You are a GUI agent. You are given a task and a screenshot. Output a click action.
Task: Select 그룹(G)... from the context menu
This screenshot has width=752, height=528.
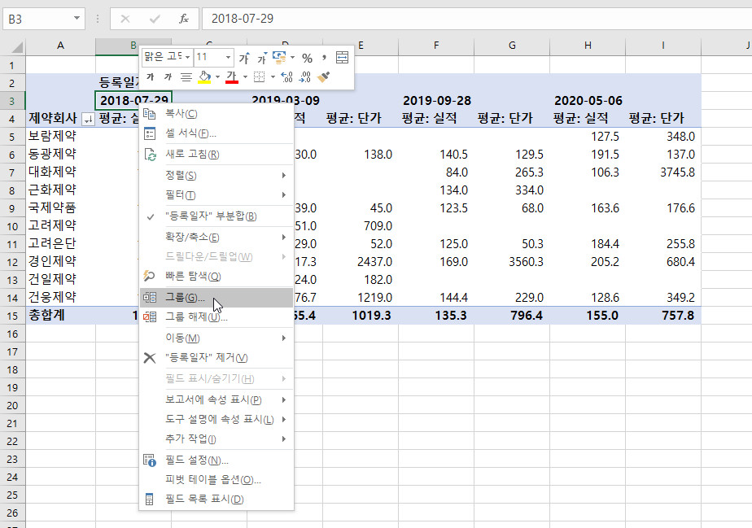186,298
